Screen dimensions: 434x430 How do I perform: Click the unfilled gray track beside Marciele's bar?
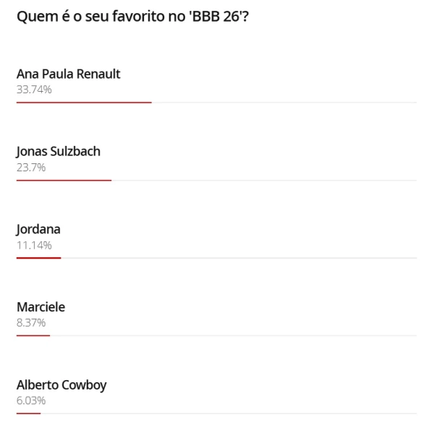pyautogui.click(x=233, y=335)
